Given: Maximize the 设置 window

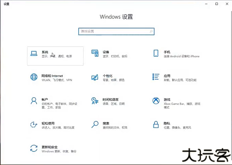Looking at the screenshot, I should point(217,4).
